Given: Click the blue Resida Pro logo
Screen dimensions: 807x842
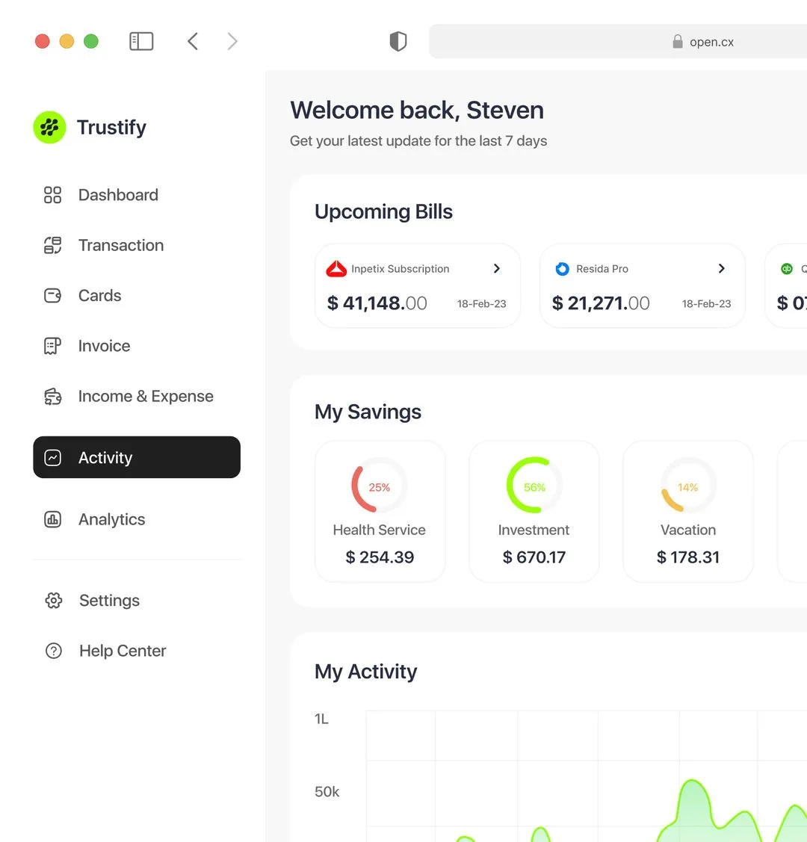Looking at the screenshot, I should (562, 268).
